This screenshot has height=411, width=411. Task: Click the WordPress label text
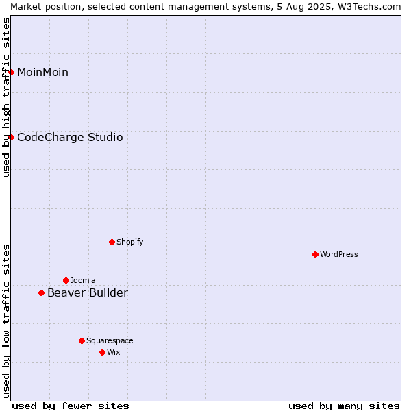pyautogui.click(x=338, y=254)
